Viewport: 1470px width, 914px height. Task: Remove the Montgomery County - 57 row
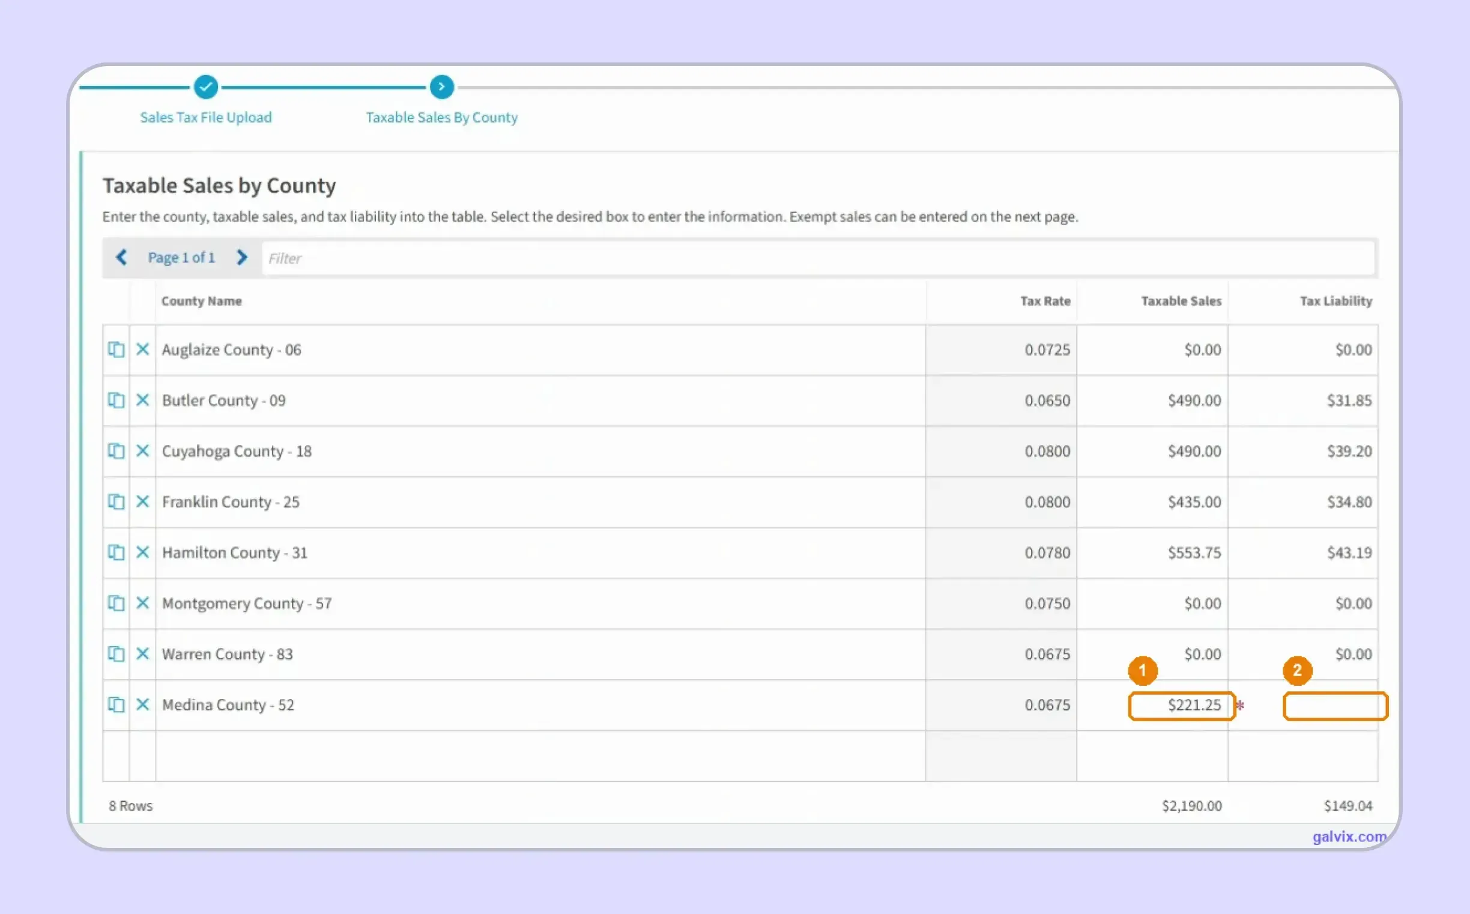pos(143,604)
